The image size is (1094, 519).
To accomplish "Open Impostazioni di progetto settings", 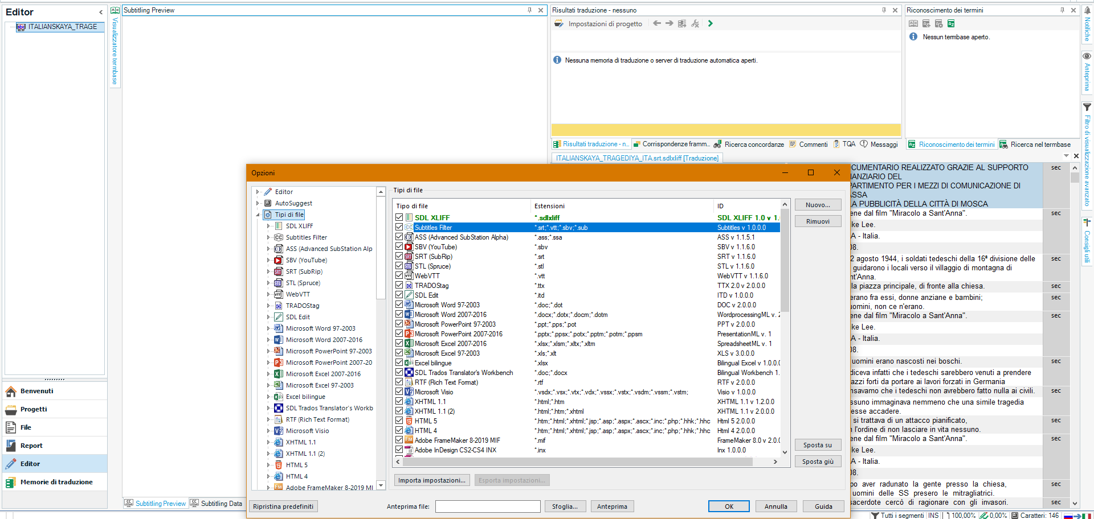I will pyautogui.click(x=599, y=24).
